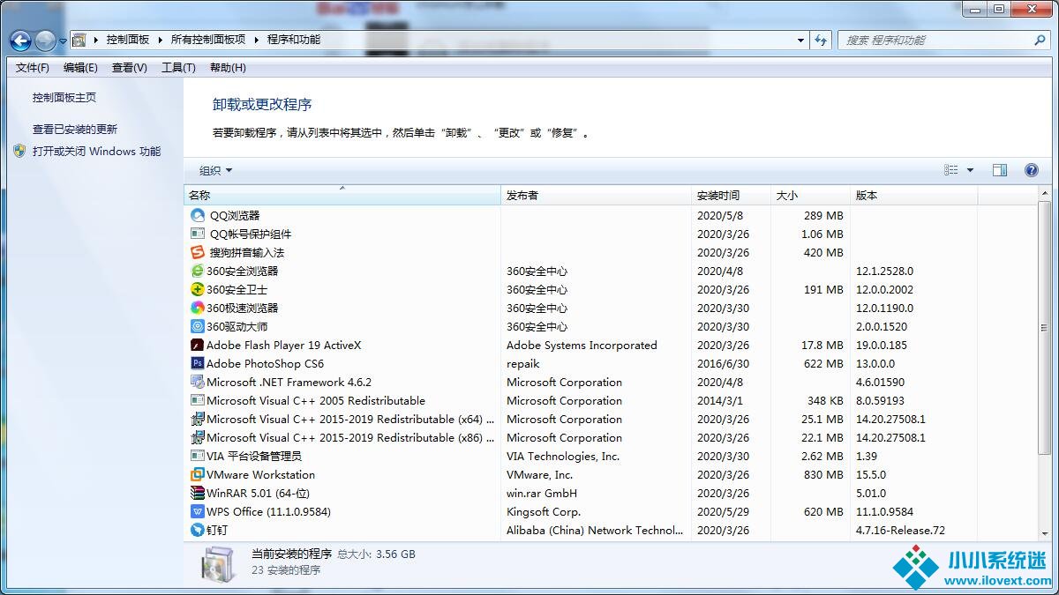Expand the arrow after 控制面板 breadcrumb
Viewport: 1059px width, 595px height.
pyautogui.click(x=161, y=40)
